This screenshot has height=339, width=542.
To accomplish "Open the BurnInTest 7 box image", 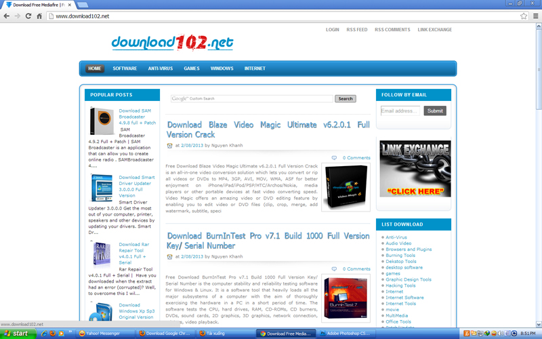I will pyautogui.click(x=346, y=298).
